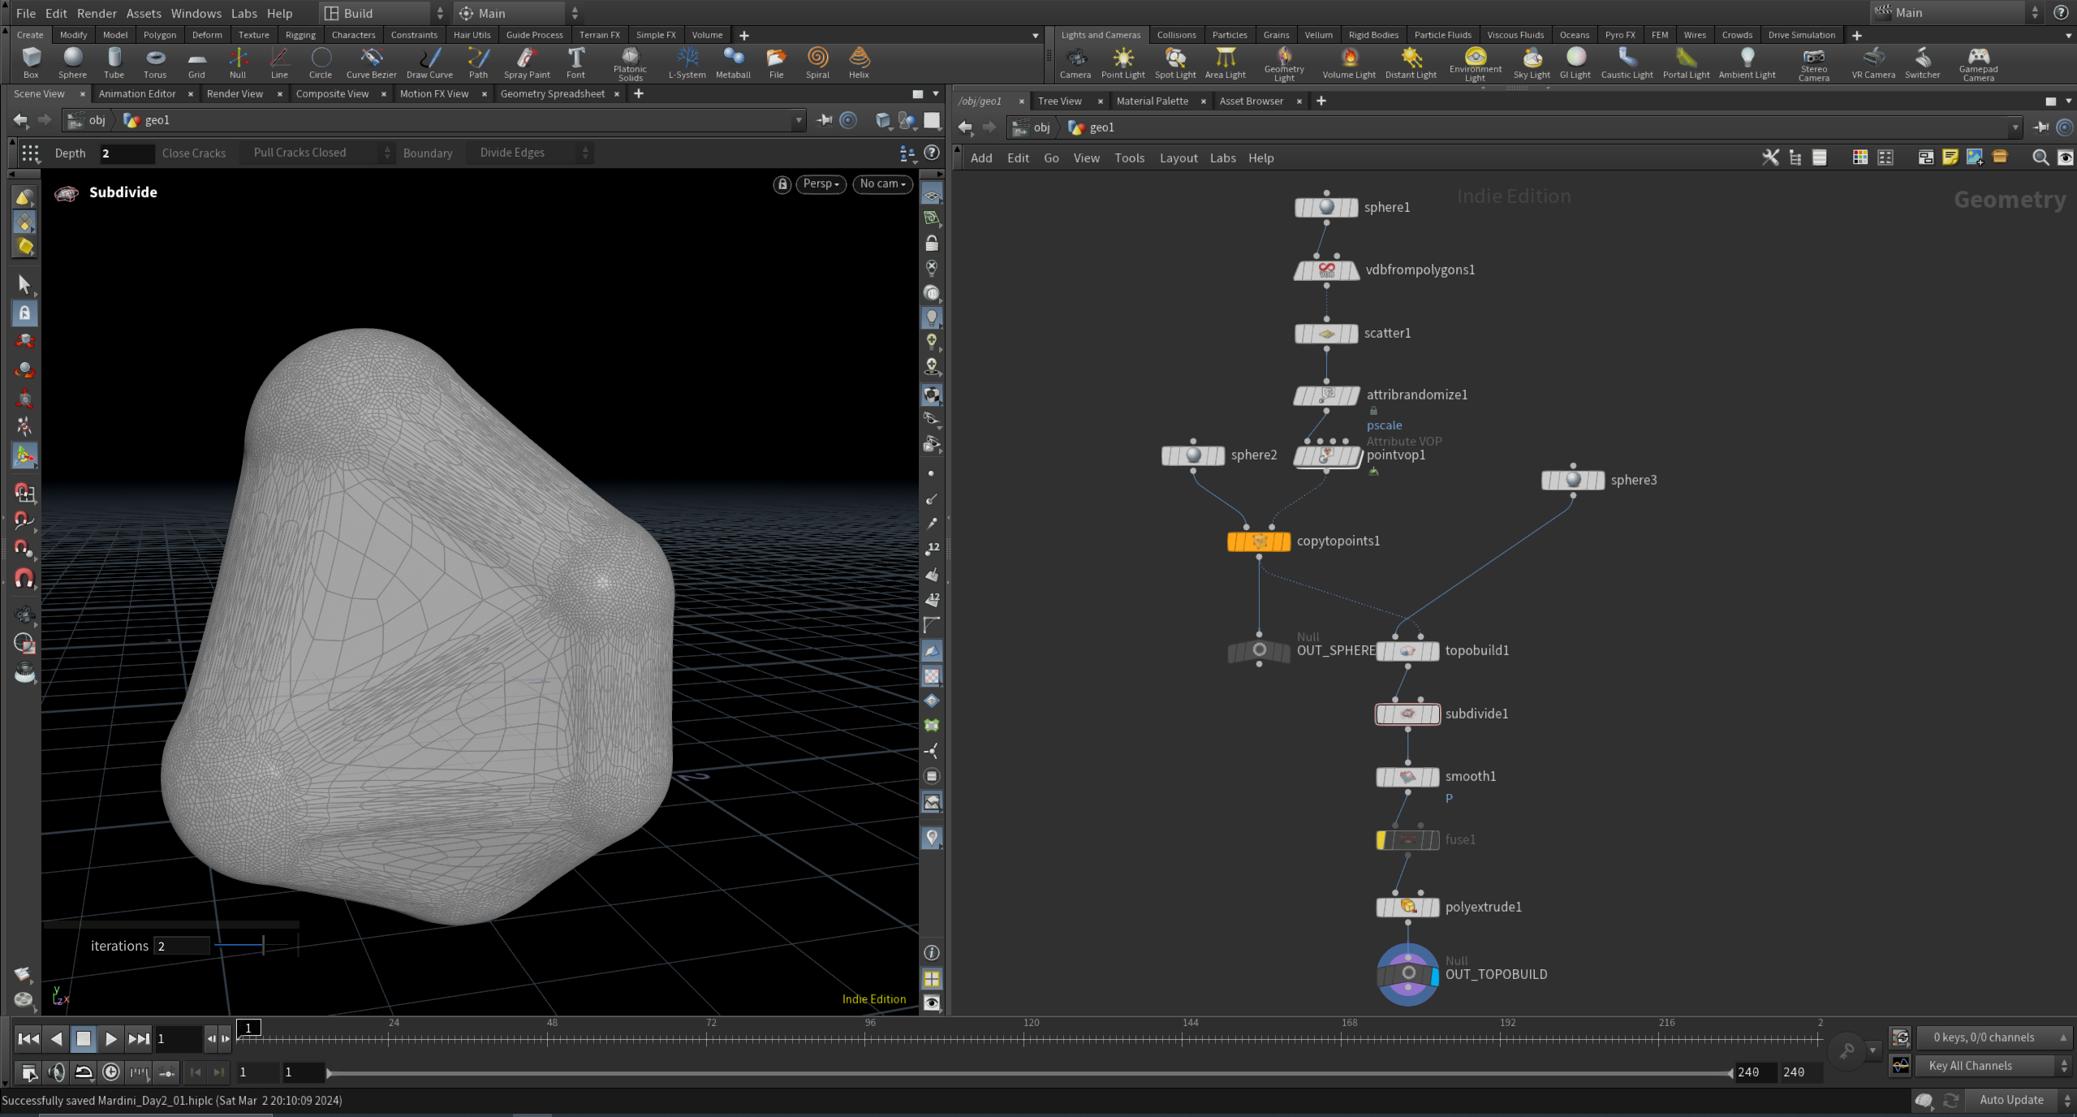The image size is (2077, 1117).
Task: Switch to the Material Palette tab
Action: click(1152, 101)
